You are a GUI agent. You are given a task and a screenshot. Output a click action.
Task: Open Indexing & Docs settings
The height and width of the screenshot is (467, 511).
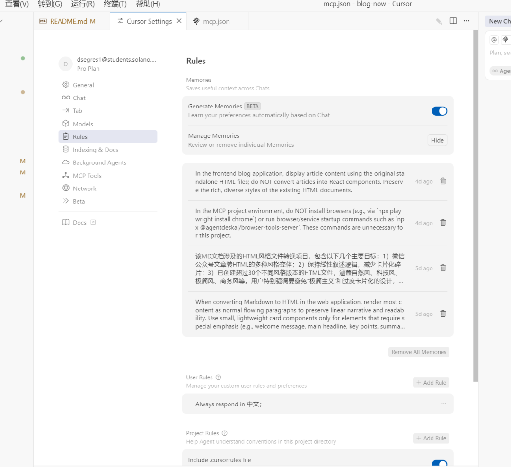click(107, 149)
